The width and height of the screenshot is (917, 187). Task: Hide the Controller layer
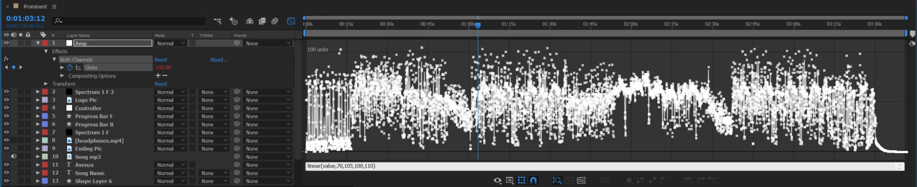(x=6, y=108)
